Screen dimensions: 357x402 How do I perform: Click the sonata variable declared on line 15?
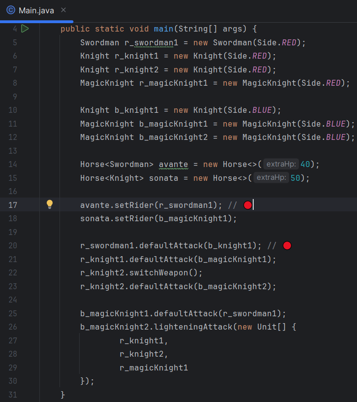click(164, 178)
